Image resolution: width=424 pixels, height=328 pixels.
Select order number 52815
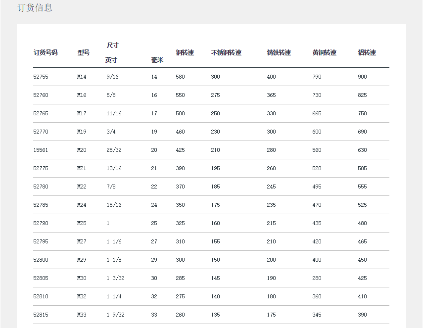pyautogui.click(x=41, y=315)
